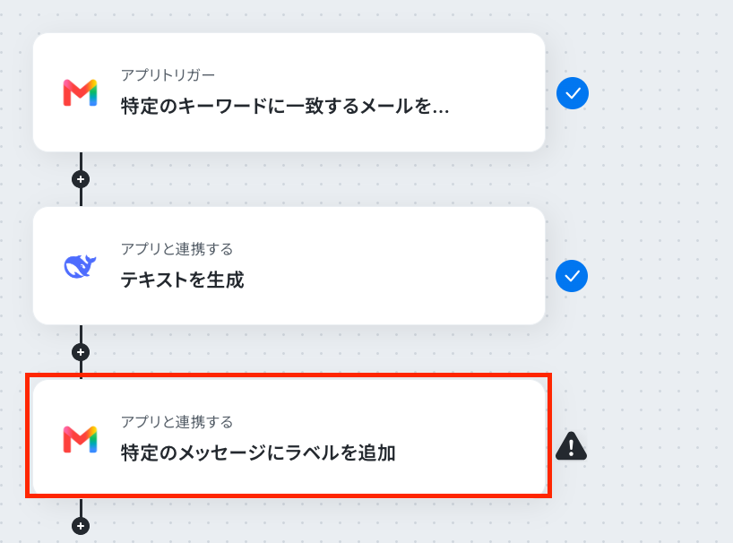Click the アプリトリガー label text

168,74
